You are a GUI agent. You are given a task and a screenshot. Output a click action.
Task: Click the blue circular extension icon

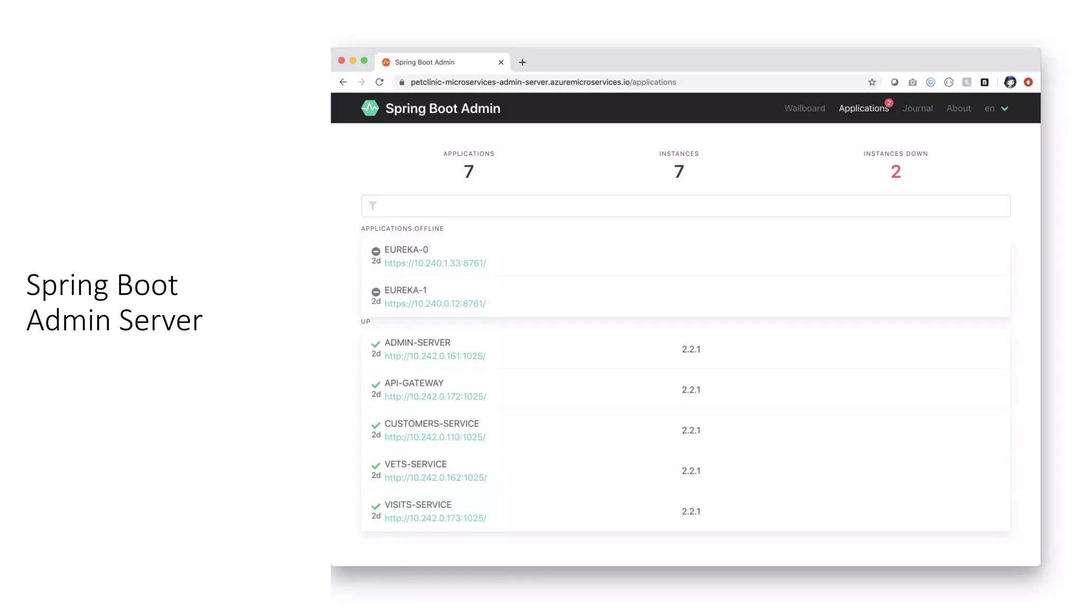pyautogui.click(x=930, y=82)
